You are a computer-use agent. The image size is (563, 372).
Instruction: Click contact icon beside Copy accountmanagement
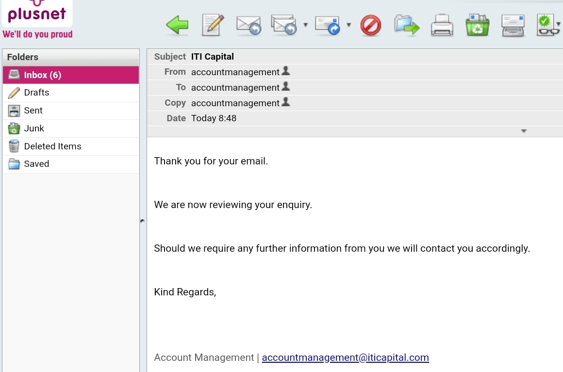point(286,102)
